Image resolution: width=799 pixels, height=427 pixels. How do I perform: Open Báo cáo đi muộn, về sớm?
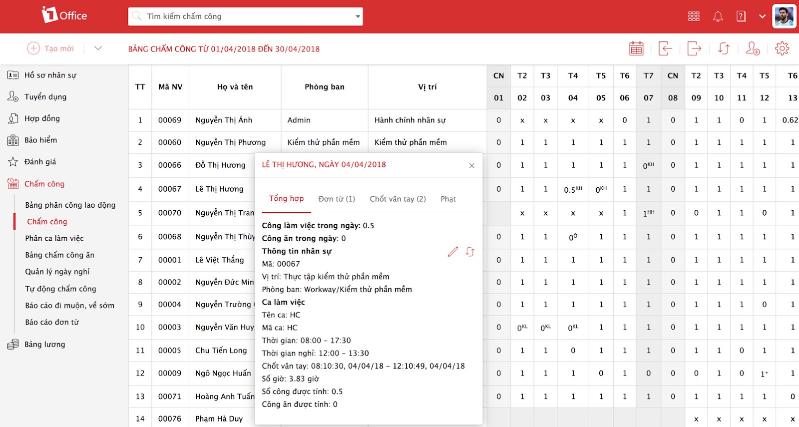pos(70,306)
